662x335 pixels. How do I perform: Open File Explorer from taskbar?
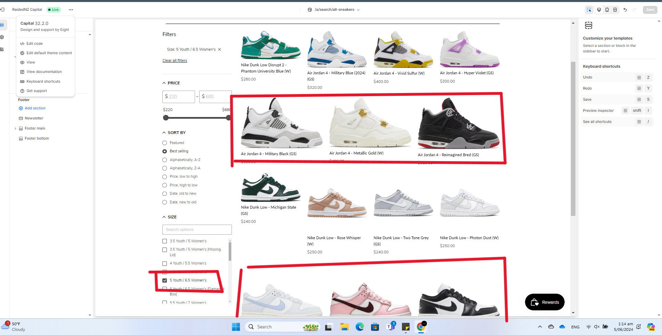tap(345, 327)
